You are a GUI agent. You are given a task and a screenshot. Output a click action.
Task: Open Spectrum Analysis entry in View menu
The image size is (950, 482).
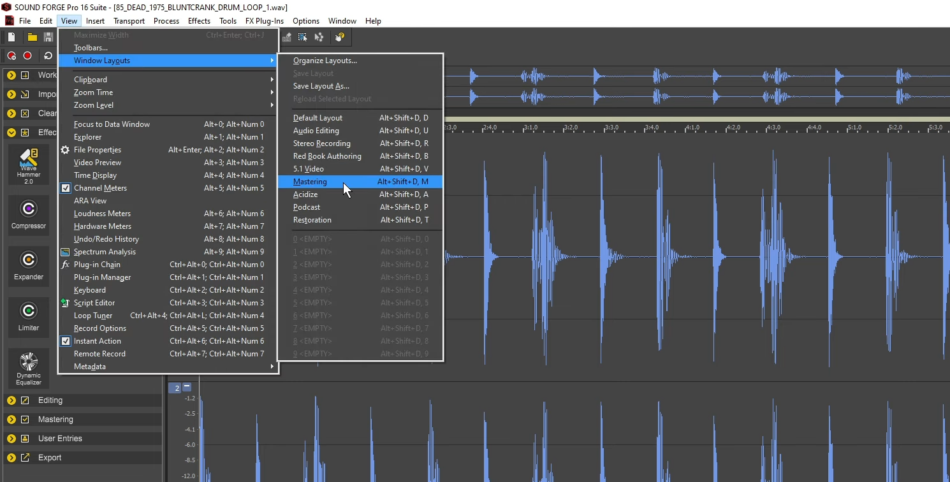(168, 252)
